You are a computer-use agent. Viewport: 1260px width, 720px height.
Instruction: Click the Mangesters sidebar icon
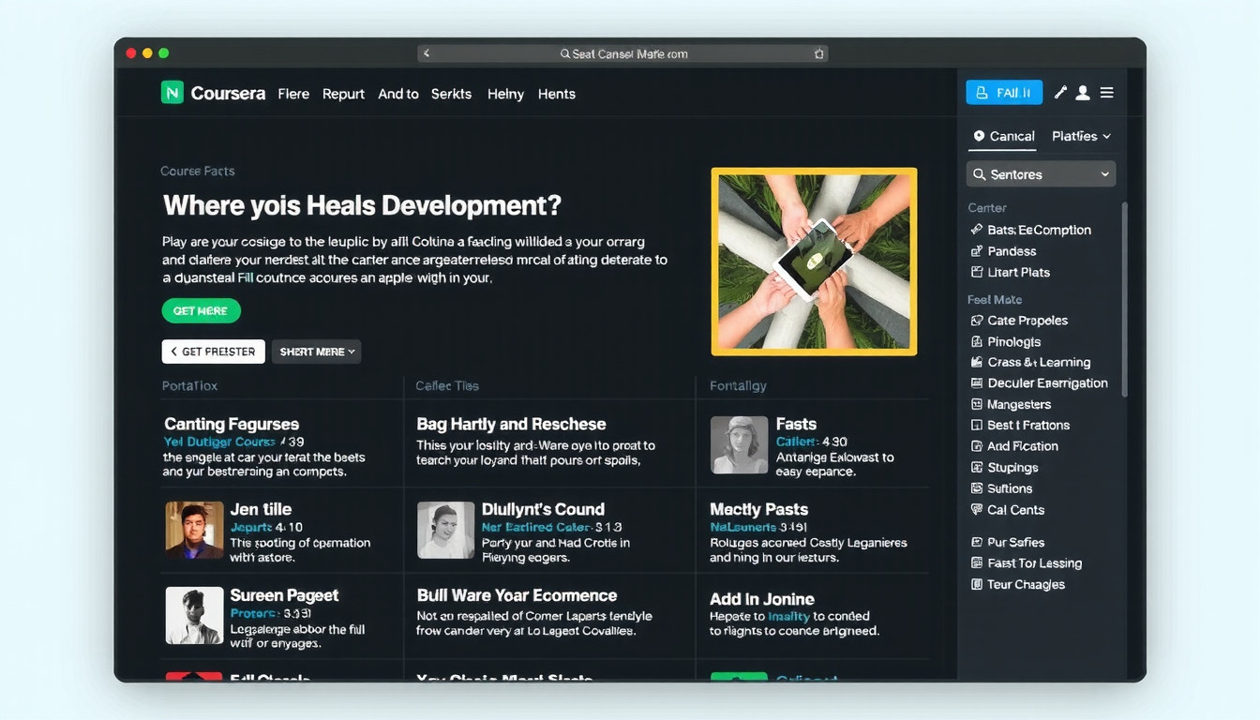(x=977, y=405)
